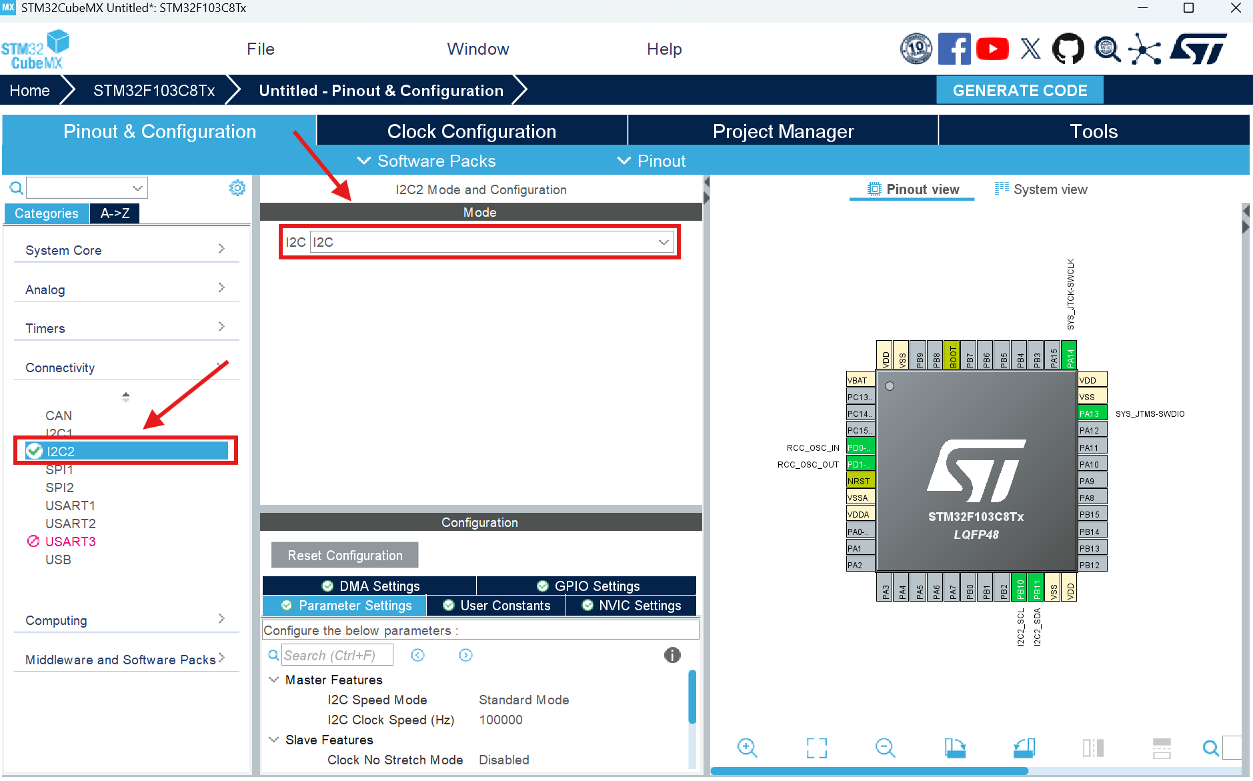
Task: Show parameter information icon
Action: coord(672,656)
